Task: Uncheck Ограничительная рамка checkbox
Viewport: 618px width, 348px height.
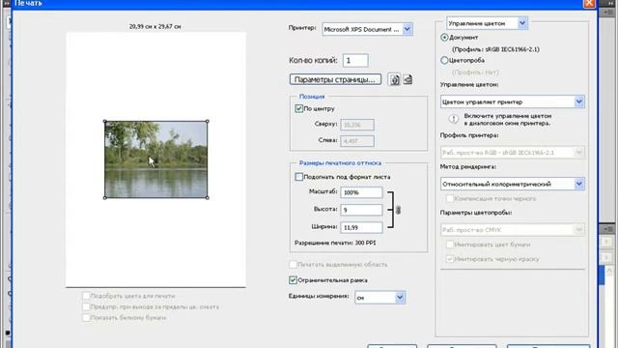Action: pyautogui.click(x=293, y=280)
